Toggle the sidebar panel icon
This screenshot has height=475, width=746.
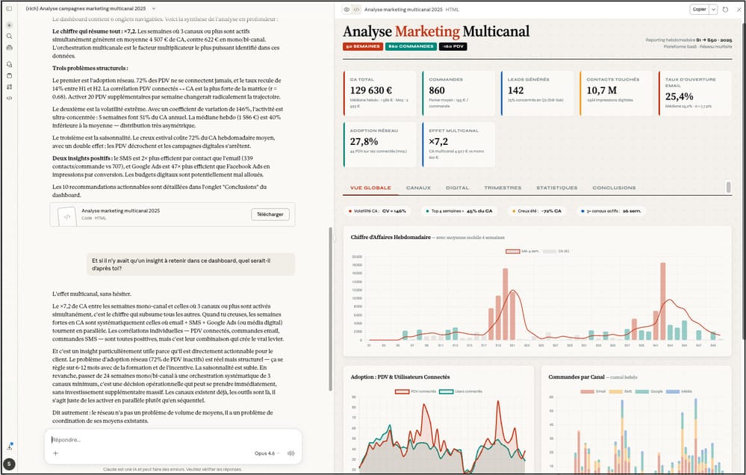[9, 8]
